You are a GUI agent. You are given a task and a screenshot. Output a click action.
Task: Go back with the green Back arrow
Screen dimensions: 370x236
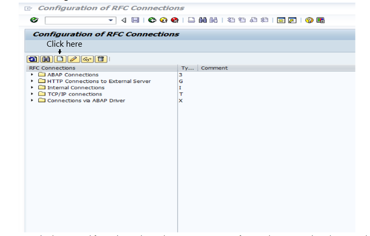(x=152, y=20)
